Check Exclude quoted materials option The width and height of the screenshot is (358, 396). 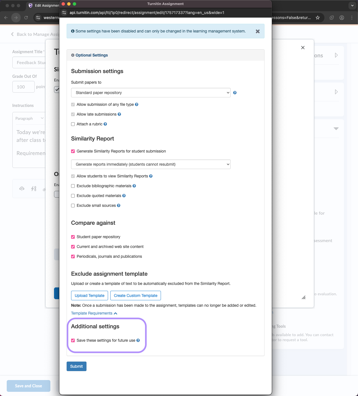click(x=73, y=196)
